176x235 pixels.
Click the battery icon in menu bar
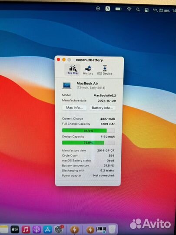tap(118, 9)
